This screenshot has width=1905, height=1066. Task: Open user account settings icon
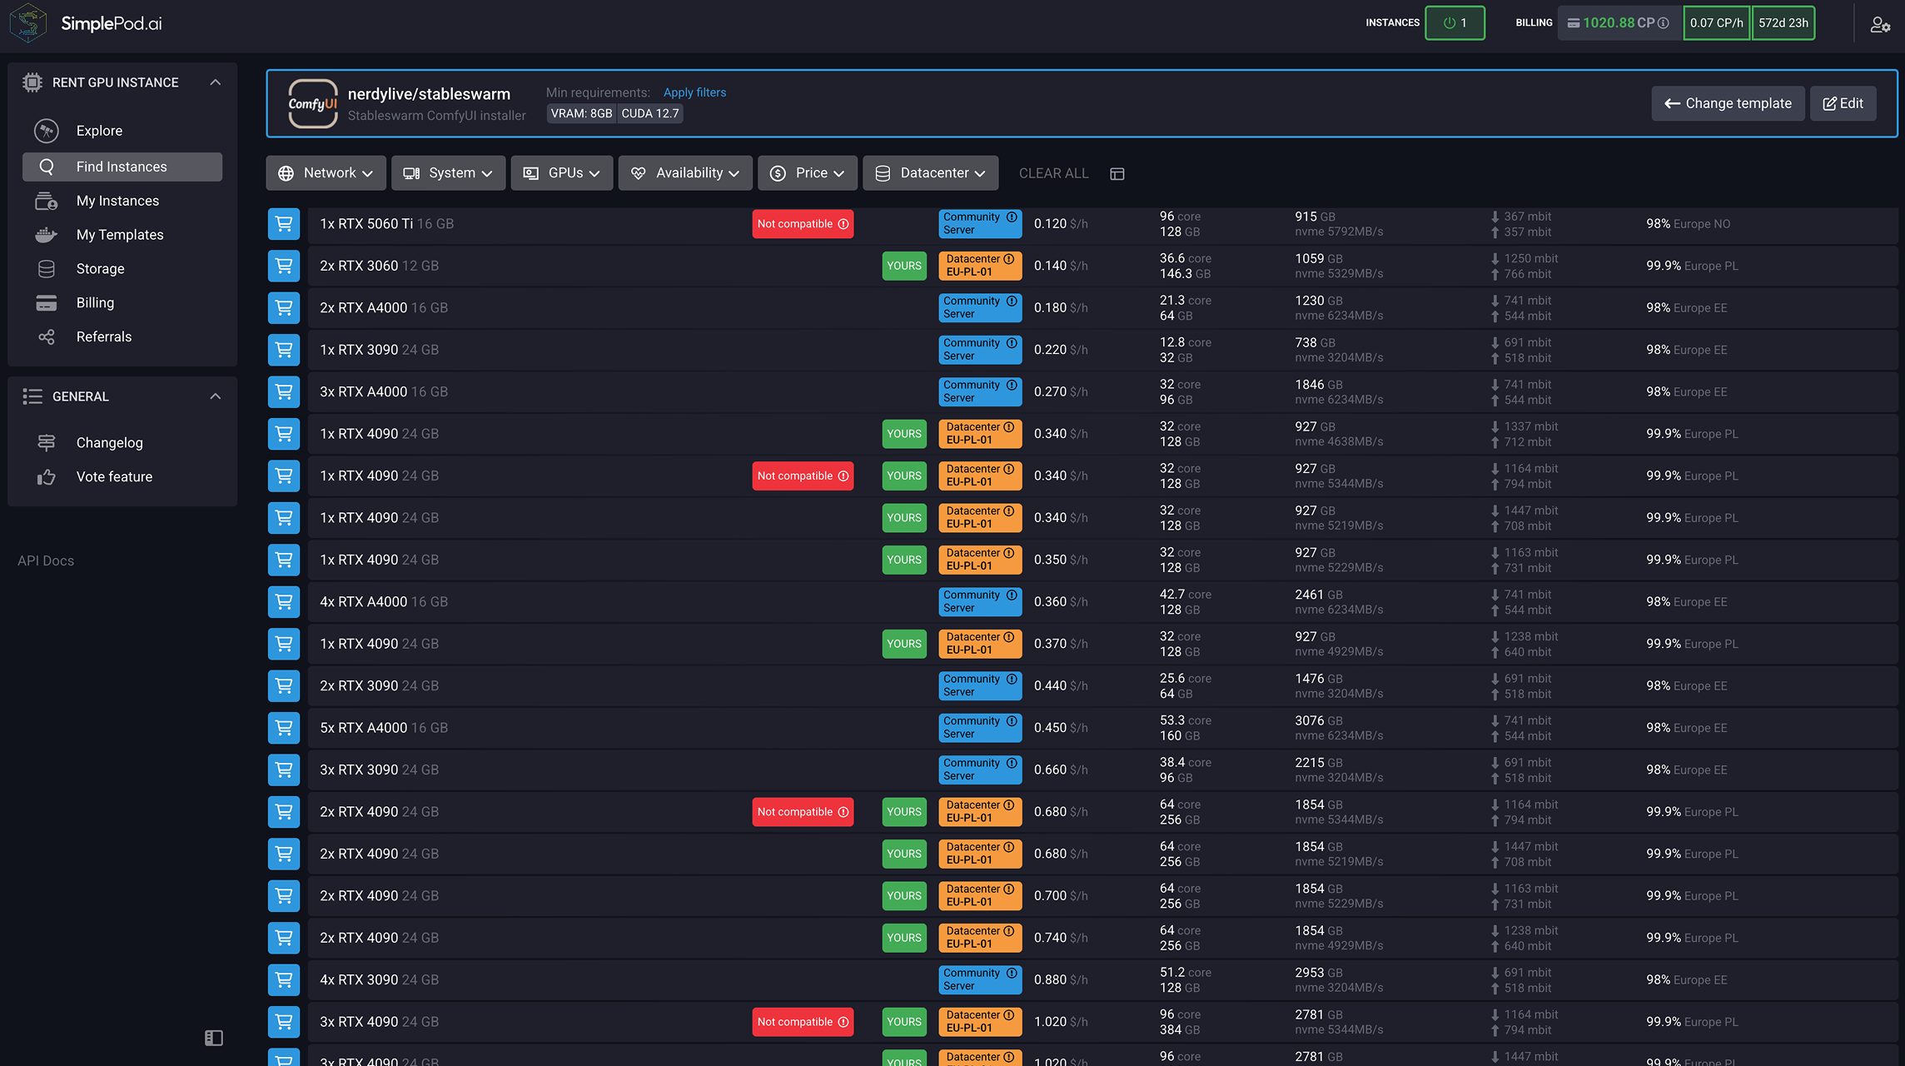click(1879, 25)
